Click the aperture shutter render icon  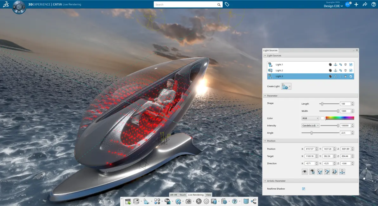click(x=199, y=202)
